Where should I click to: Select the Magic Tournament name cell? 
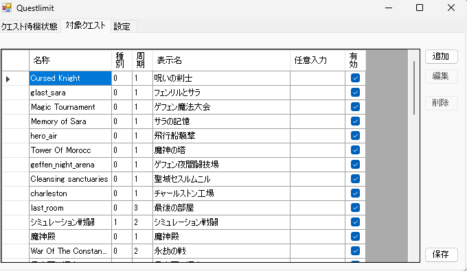[x=70, y=107]
